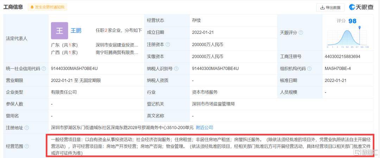Click the 工商信息 section heading
Screen dimensions: 380x158
click(13, 7)
